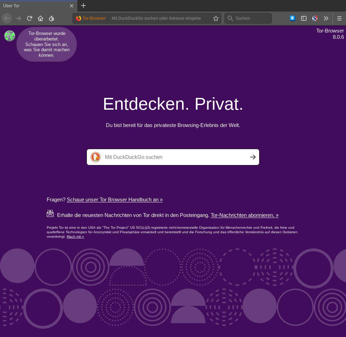This screenshot has width=346, height=337.
Task: Click the back navigation arrow
Action: tap(7, 18)
